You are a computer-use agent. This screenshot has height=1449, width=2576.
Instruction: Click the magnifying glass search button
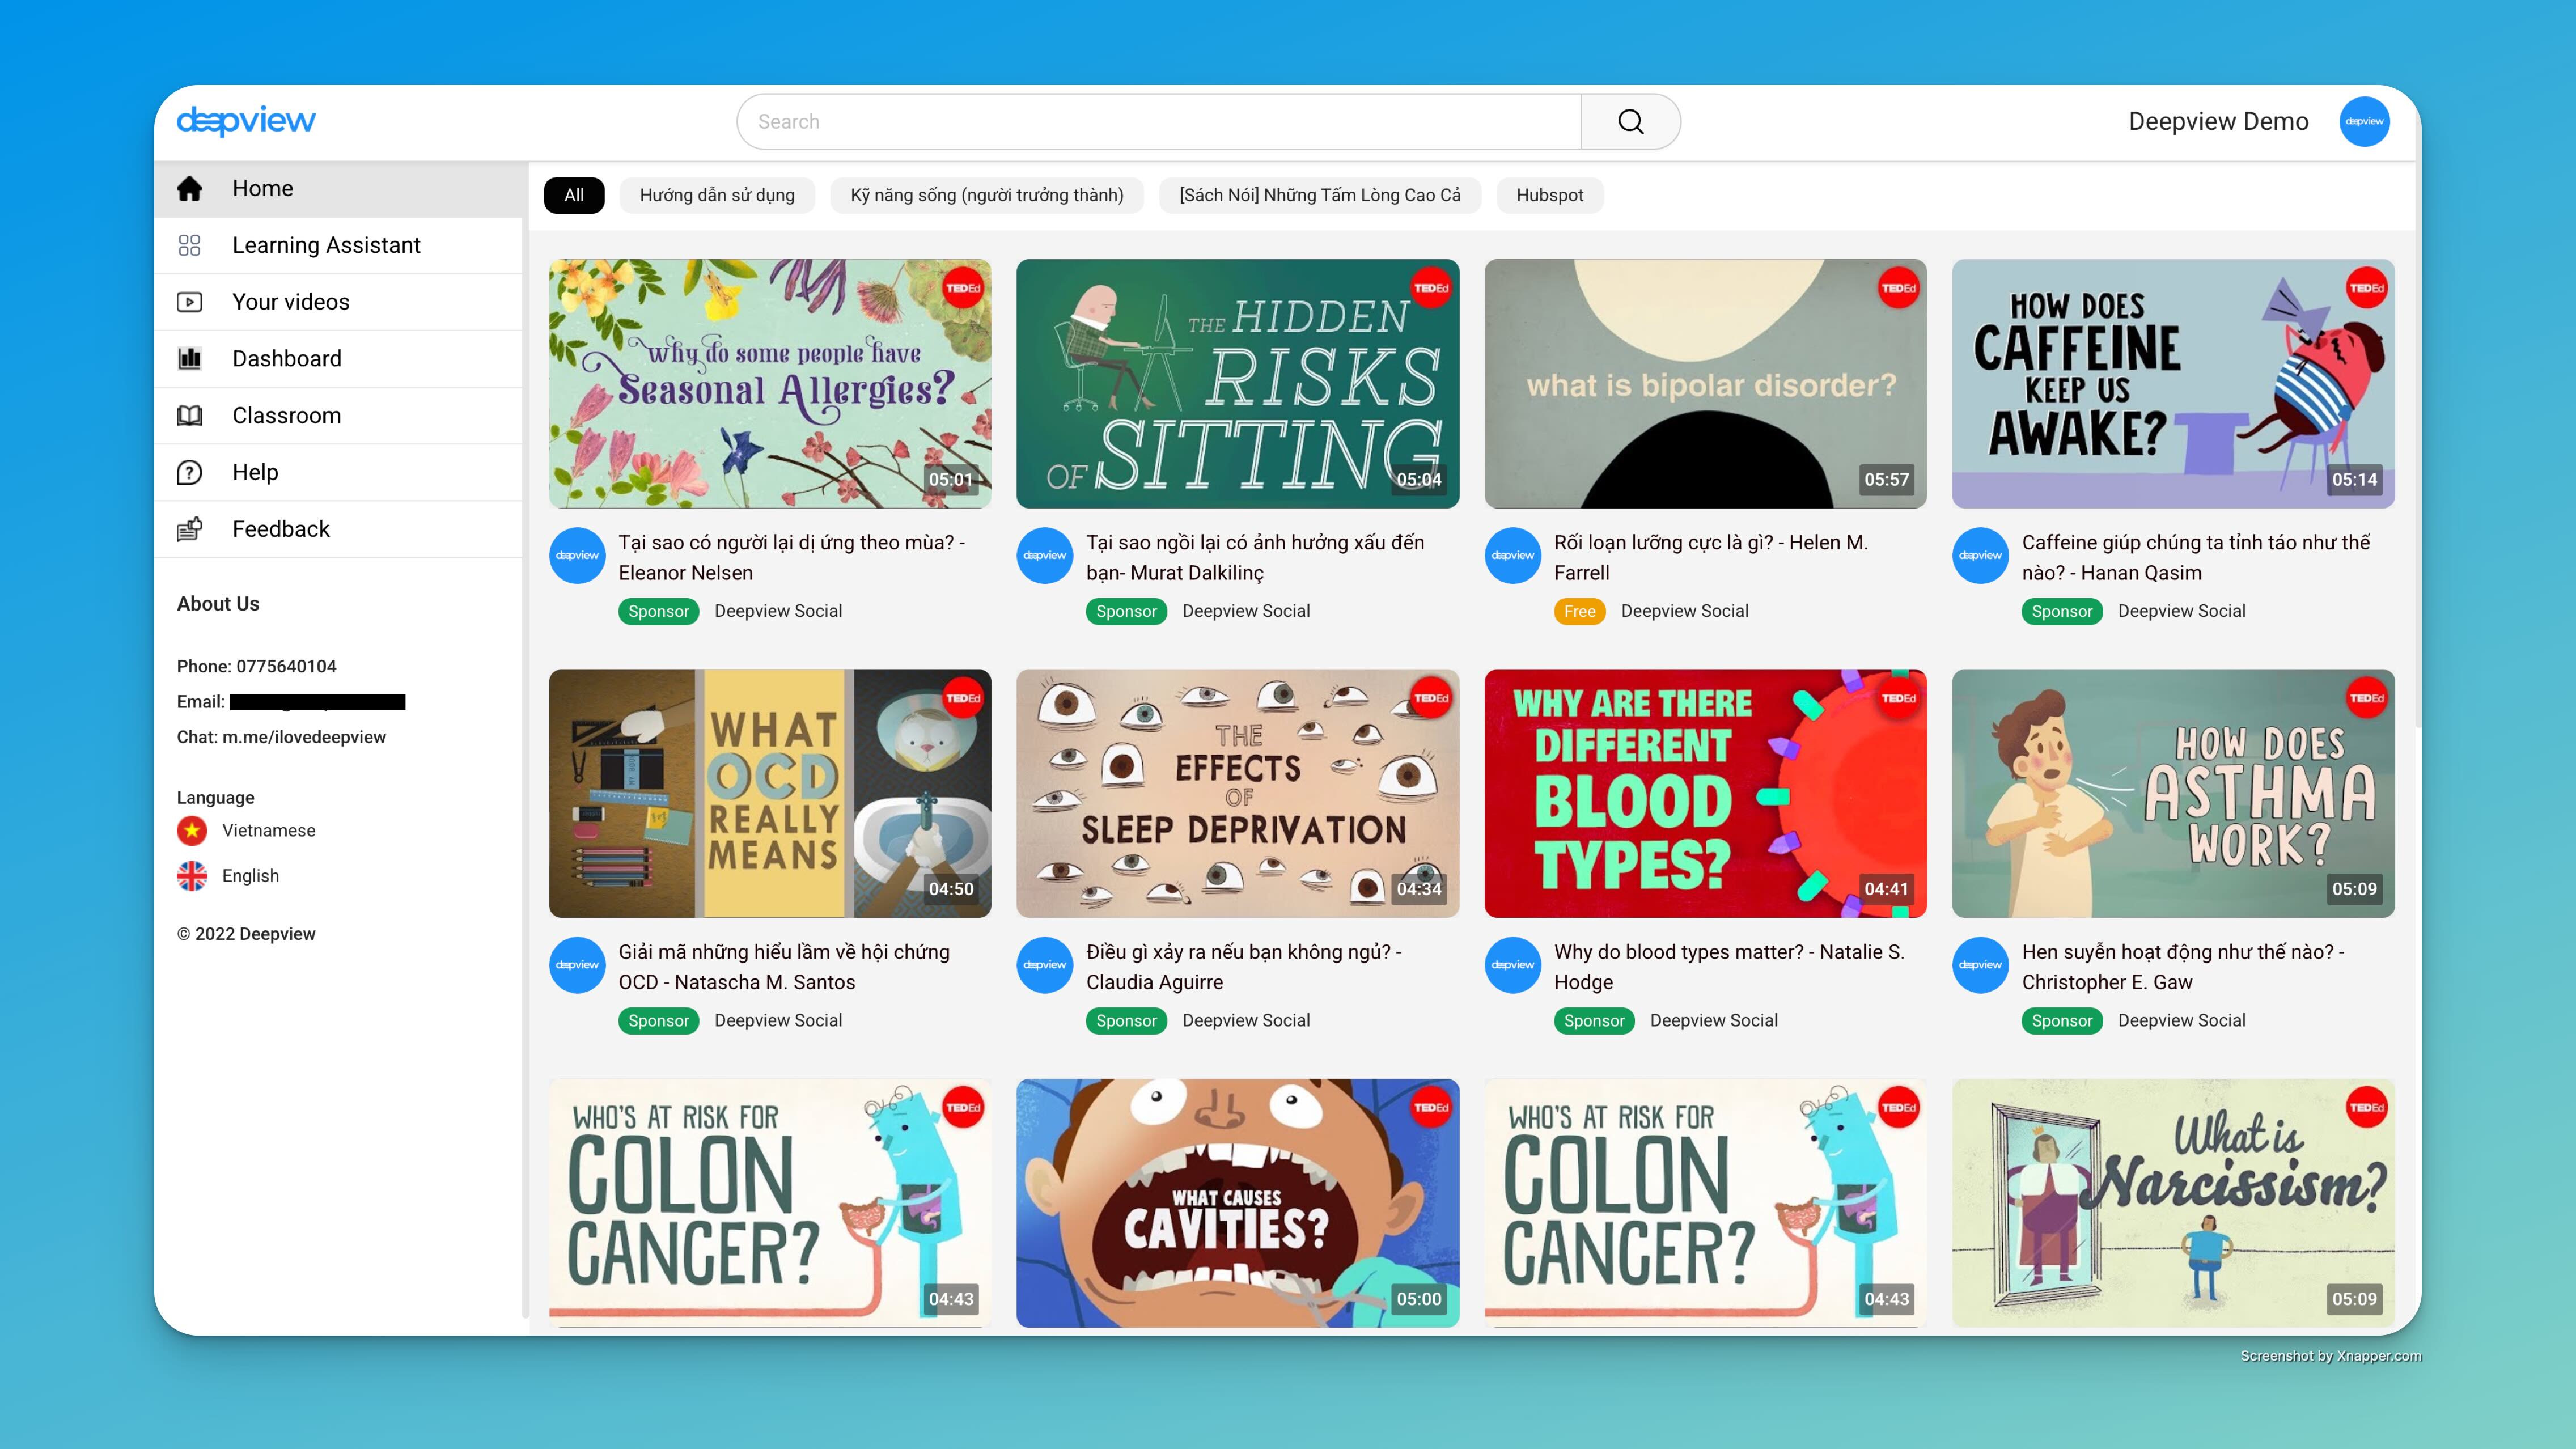point(1630,122)
